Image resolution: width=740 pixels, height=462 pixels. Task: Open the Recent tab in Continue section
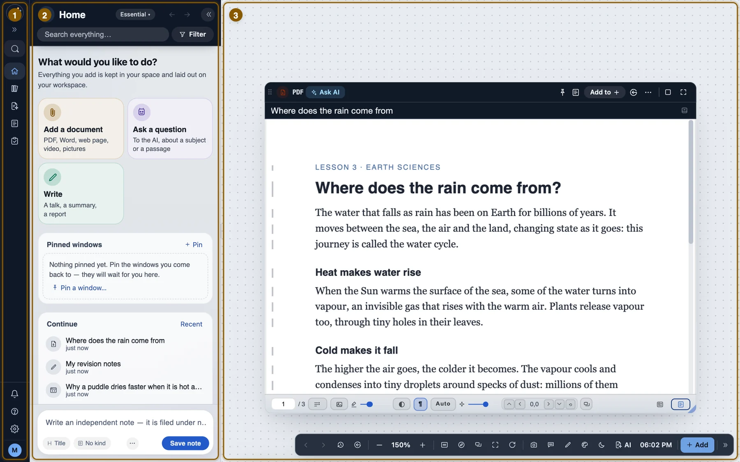(x=191, y=324)
